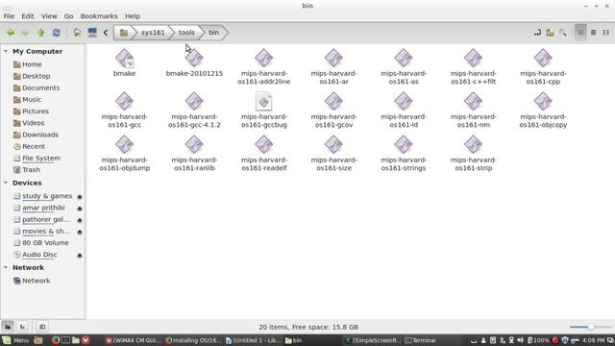The width and height of the screenshot is (615, 346).
Task: Open the Go menu
Action: 68,16
